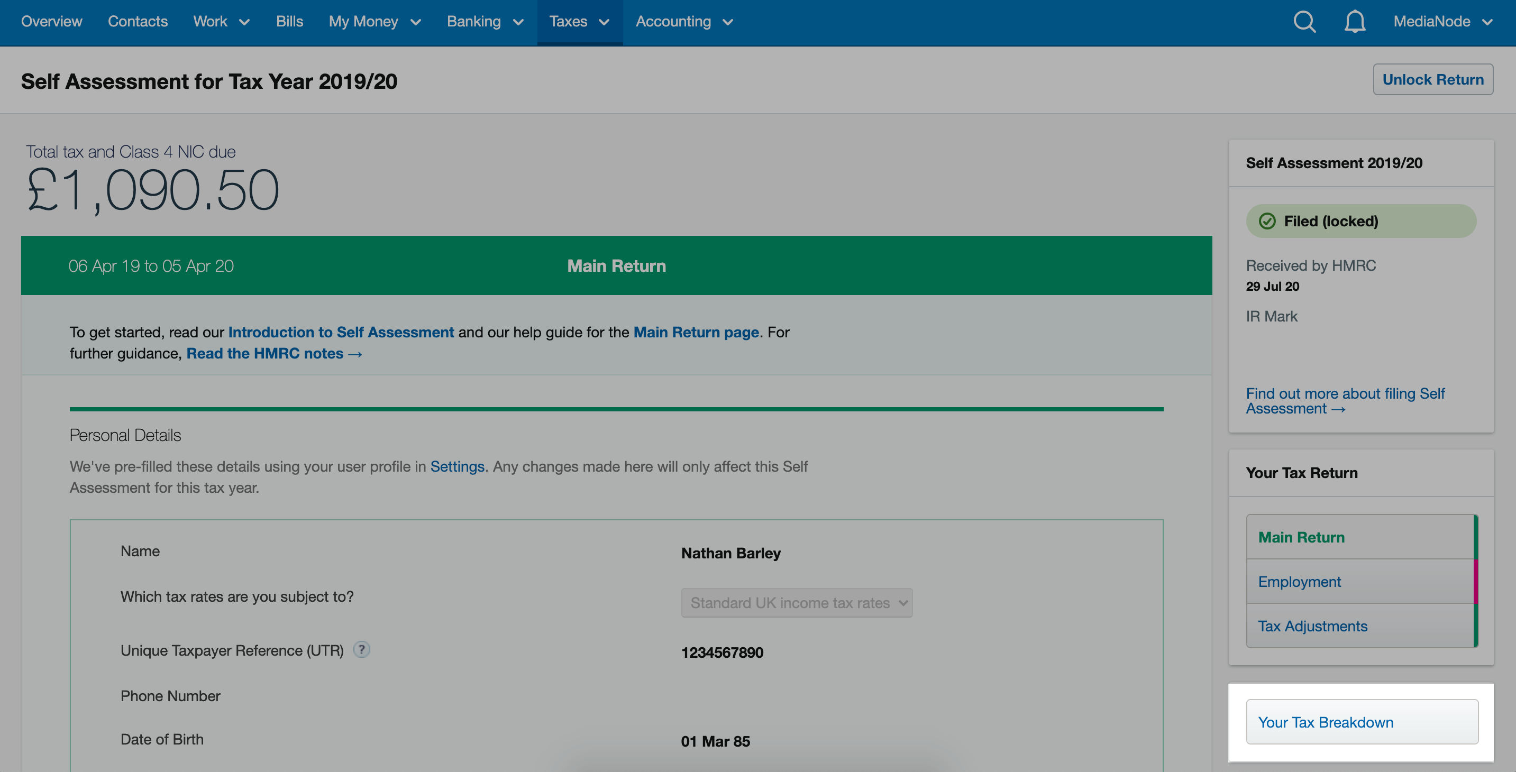Open the search
The width and height of the screenshot is (1516, 772).
click(x=1303, y=22)
